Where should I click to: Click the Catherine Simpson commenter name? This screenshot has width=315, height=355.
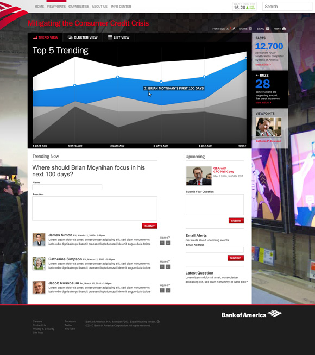(x=65, y=259)
